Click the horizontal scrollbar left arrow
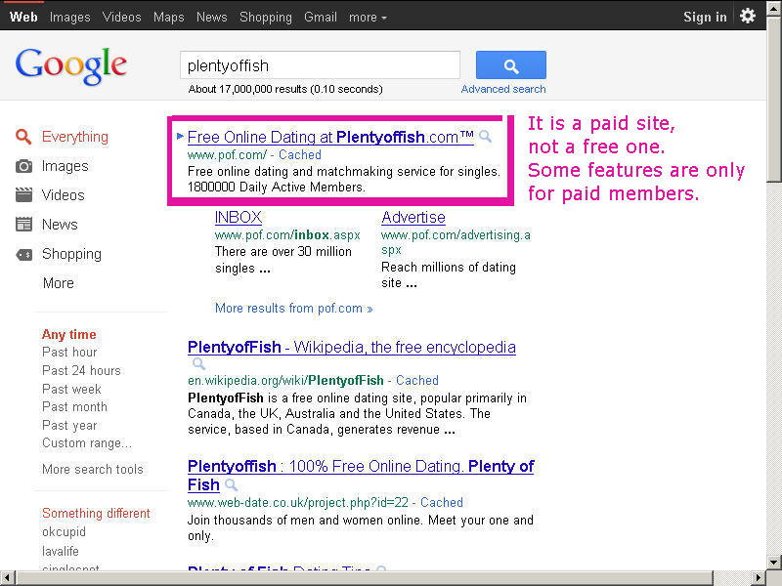This screenshot has width=782, height=586. coord(7,578)
